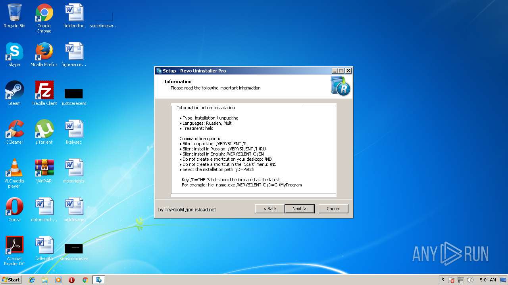This screenshot has width=508, height=285.
Task: Launch the WinRAR desktop shortcut
Action: pos(44,171)
